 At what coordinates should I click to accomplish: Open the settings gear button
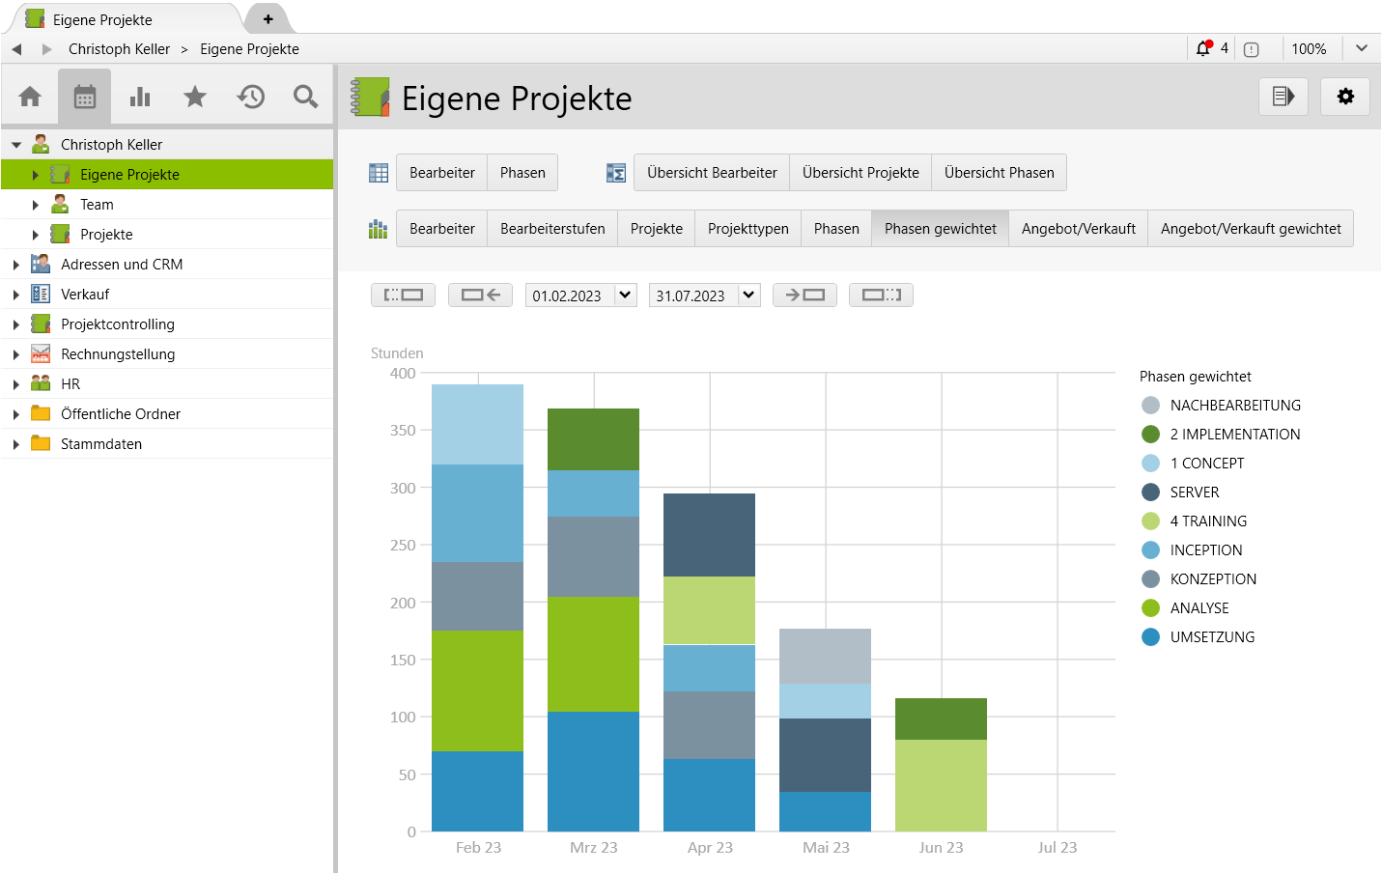tap(1344, 97)
